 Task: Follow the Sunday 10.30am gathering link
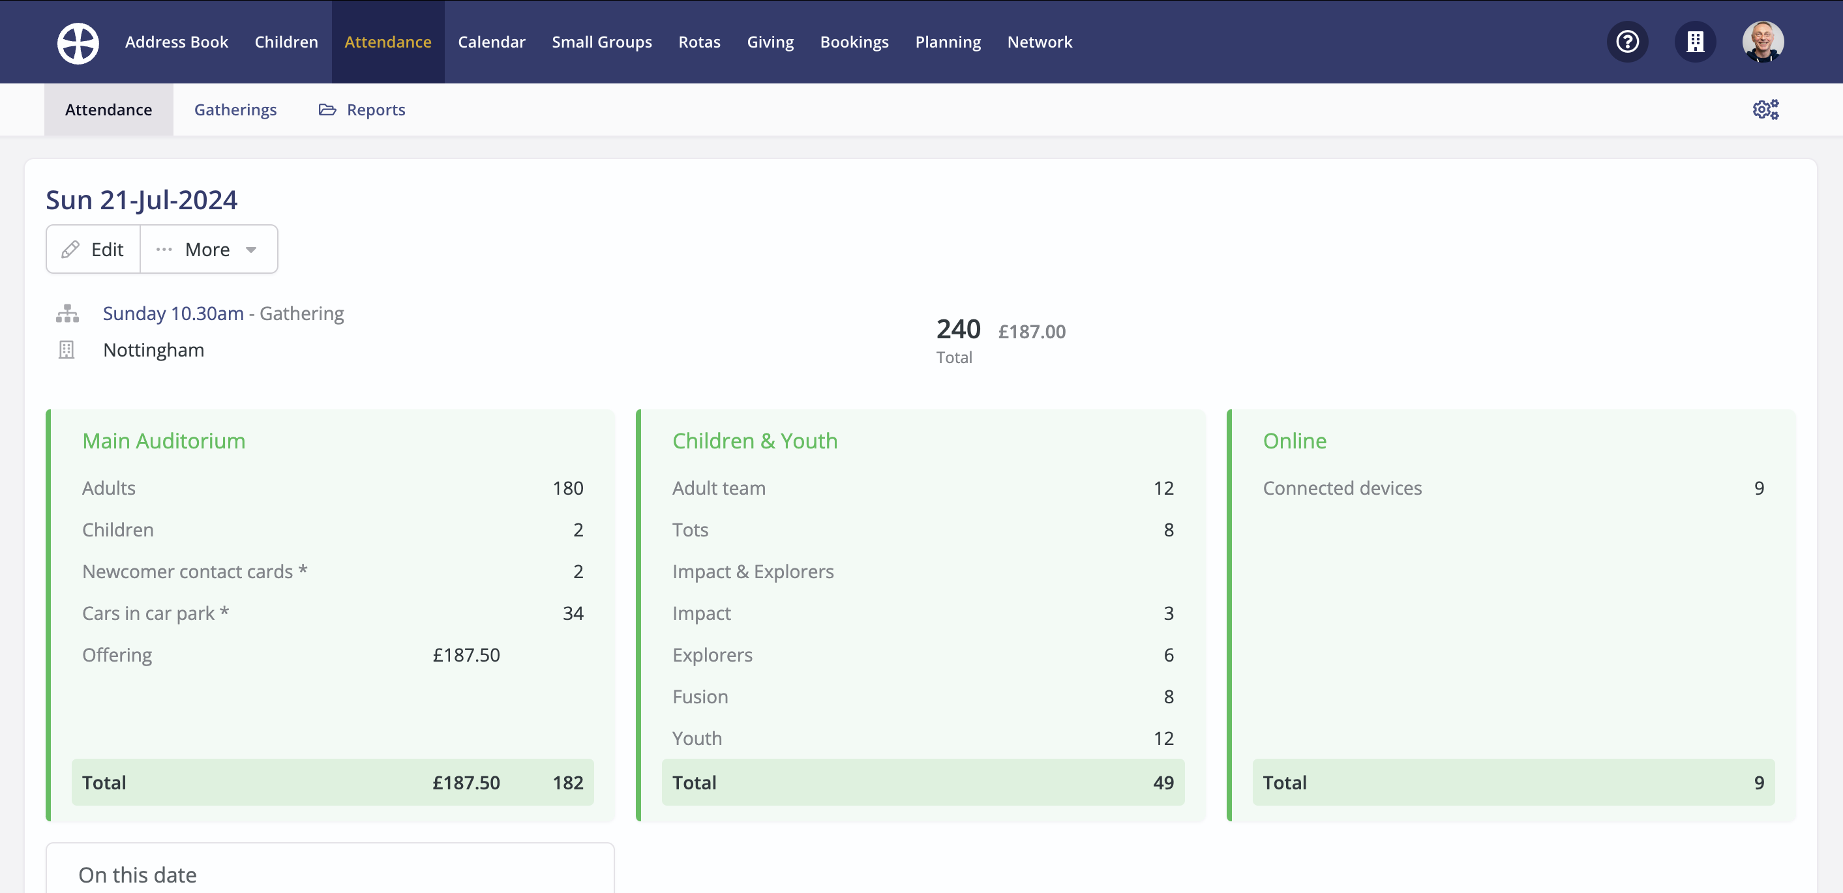[173, 313]
